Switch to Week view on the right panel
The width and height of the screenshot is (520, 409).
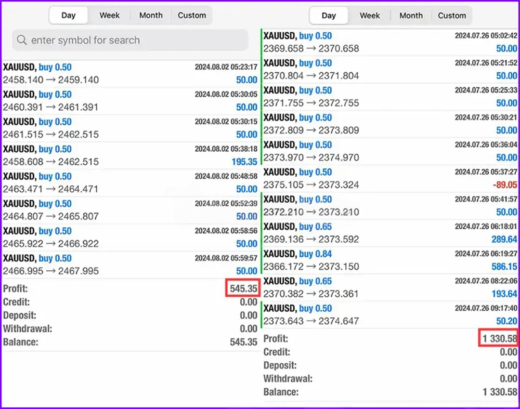click(370, 16)
